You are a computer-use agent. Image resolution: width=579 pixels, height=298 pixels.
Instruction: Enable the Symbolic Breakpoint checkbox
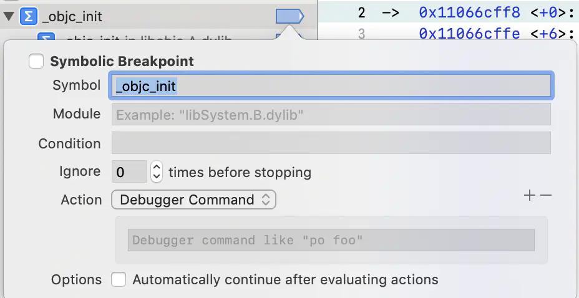coord(36,61)
